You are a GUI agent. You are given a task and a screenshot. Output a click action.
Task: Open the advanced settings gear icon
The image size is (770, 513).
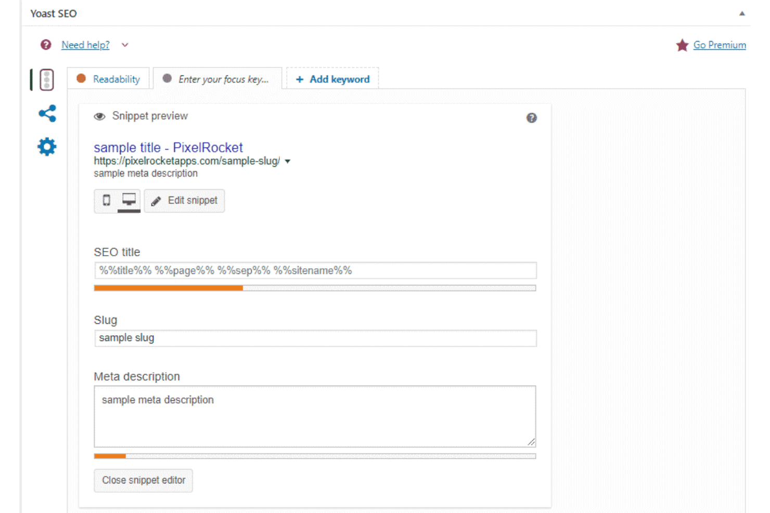click(x=47, y=147)
